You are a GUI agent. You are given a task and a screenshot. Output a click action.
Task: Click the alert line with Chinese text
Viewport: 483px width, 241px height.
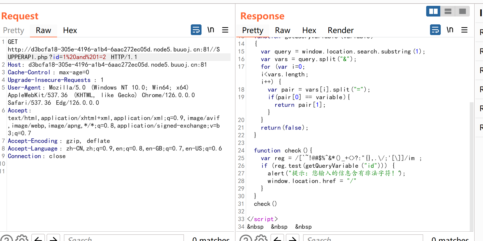click(x=336, y=173)
